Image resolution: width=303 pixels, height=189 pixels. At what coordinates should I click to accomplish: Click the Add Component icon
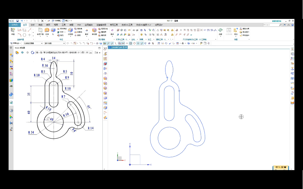click(x=236, y=30)
